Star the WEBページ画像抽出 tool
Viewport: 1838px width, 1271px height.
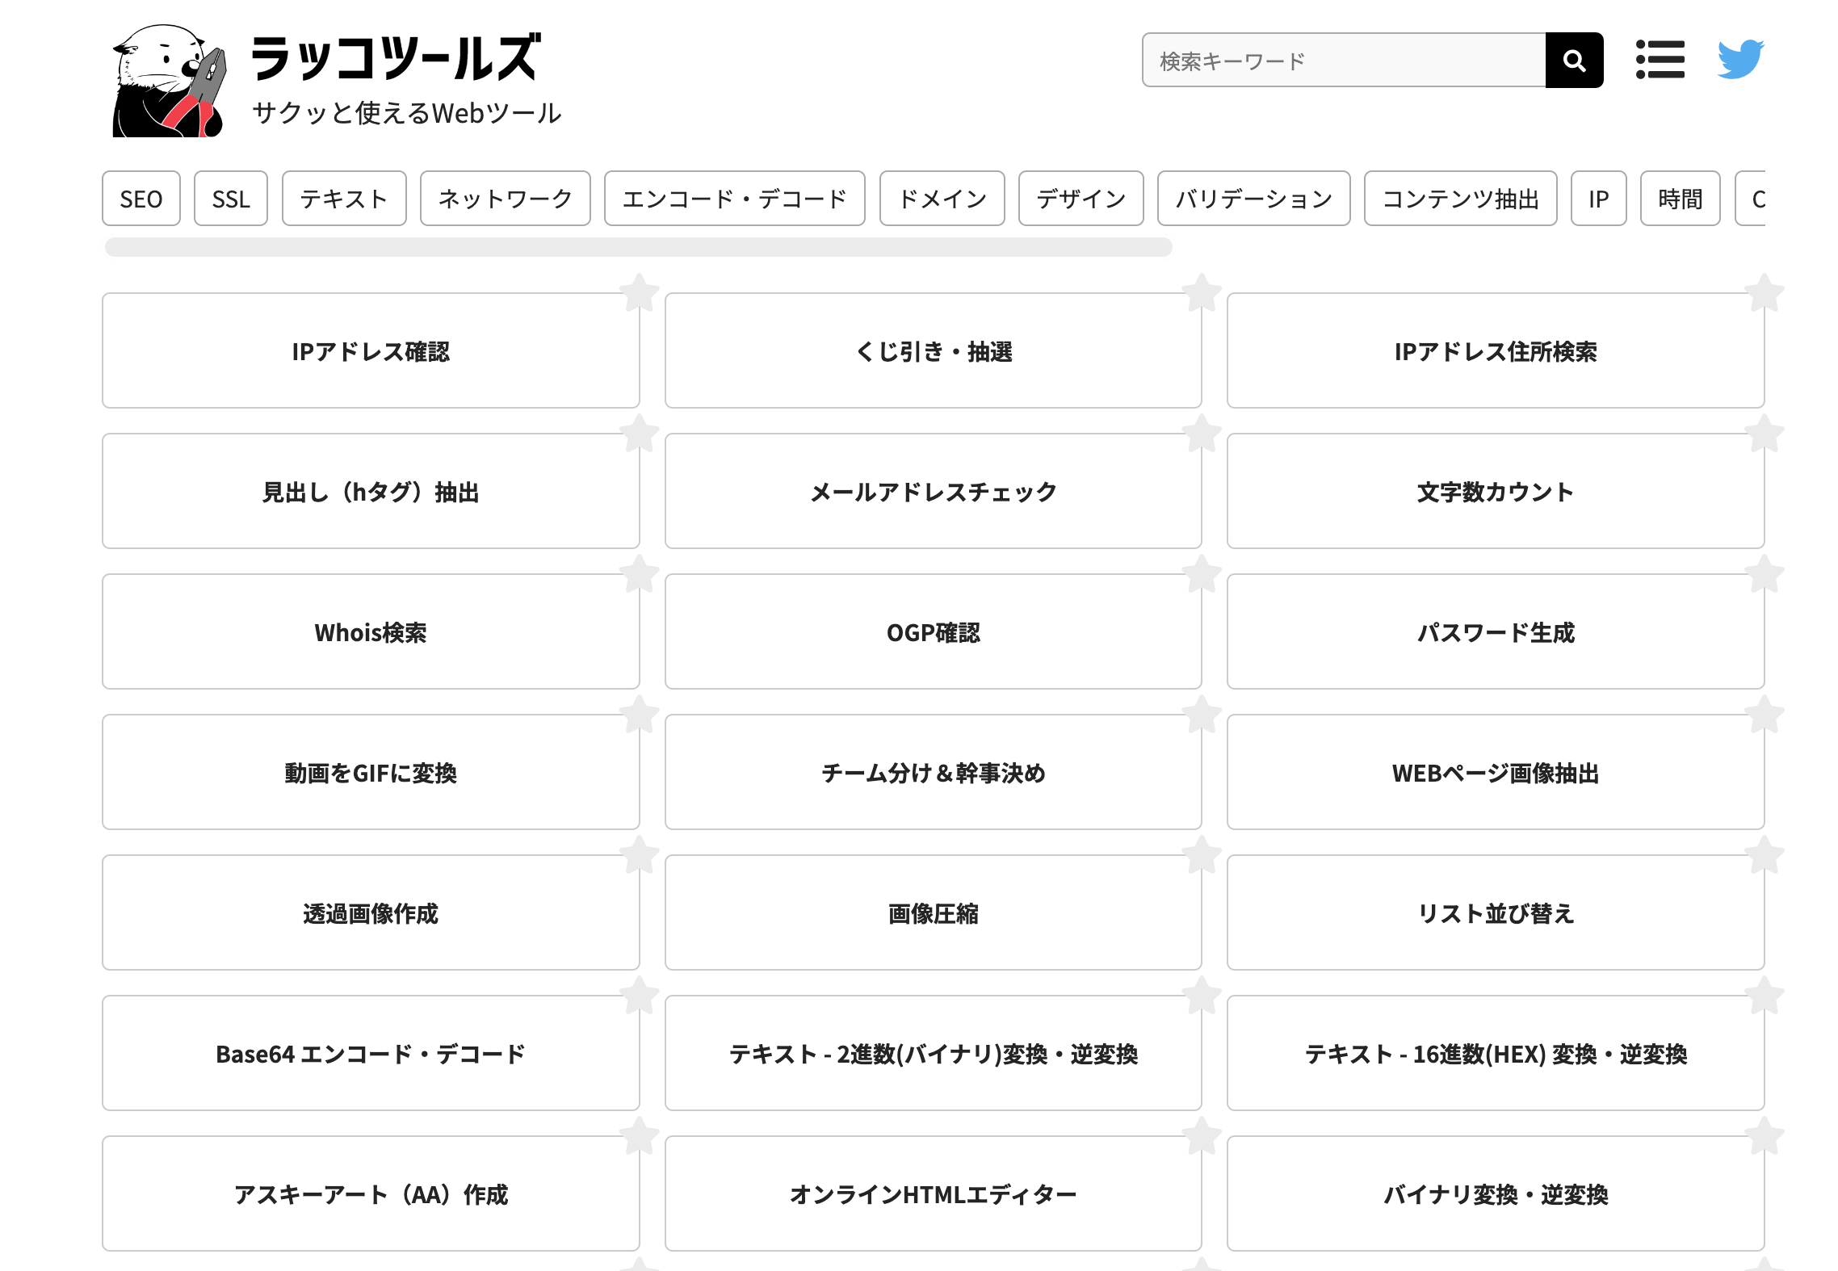pyautogui.click(x=1765, y=714)
